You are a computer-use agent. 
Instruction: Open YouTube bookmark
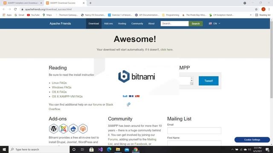pos(33,15)
